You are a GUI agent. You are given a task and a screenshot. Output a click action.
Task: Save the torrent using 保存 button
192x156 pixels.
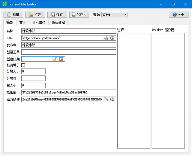coord(57,14)
